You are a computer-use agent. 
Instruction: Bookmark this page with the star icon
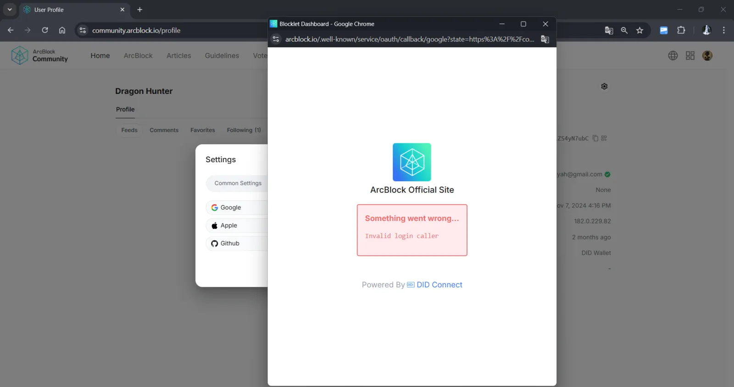tap(640, 30)
